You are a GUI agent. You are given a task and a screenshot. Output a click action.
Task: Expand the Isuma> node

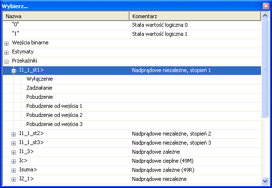point(13,170)
